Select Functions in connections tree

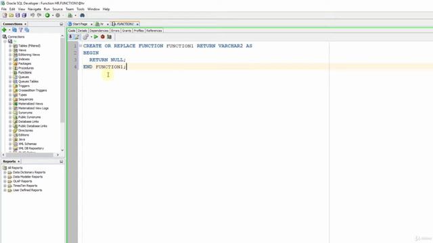pyautogui.click(x=25, y=72)
